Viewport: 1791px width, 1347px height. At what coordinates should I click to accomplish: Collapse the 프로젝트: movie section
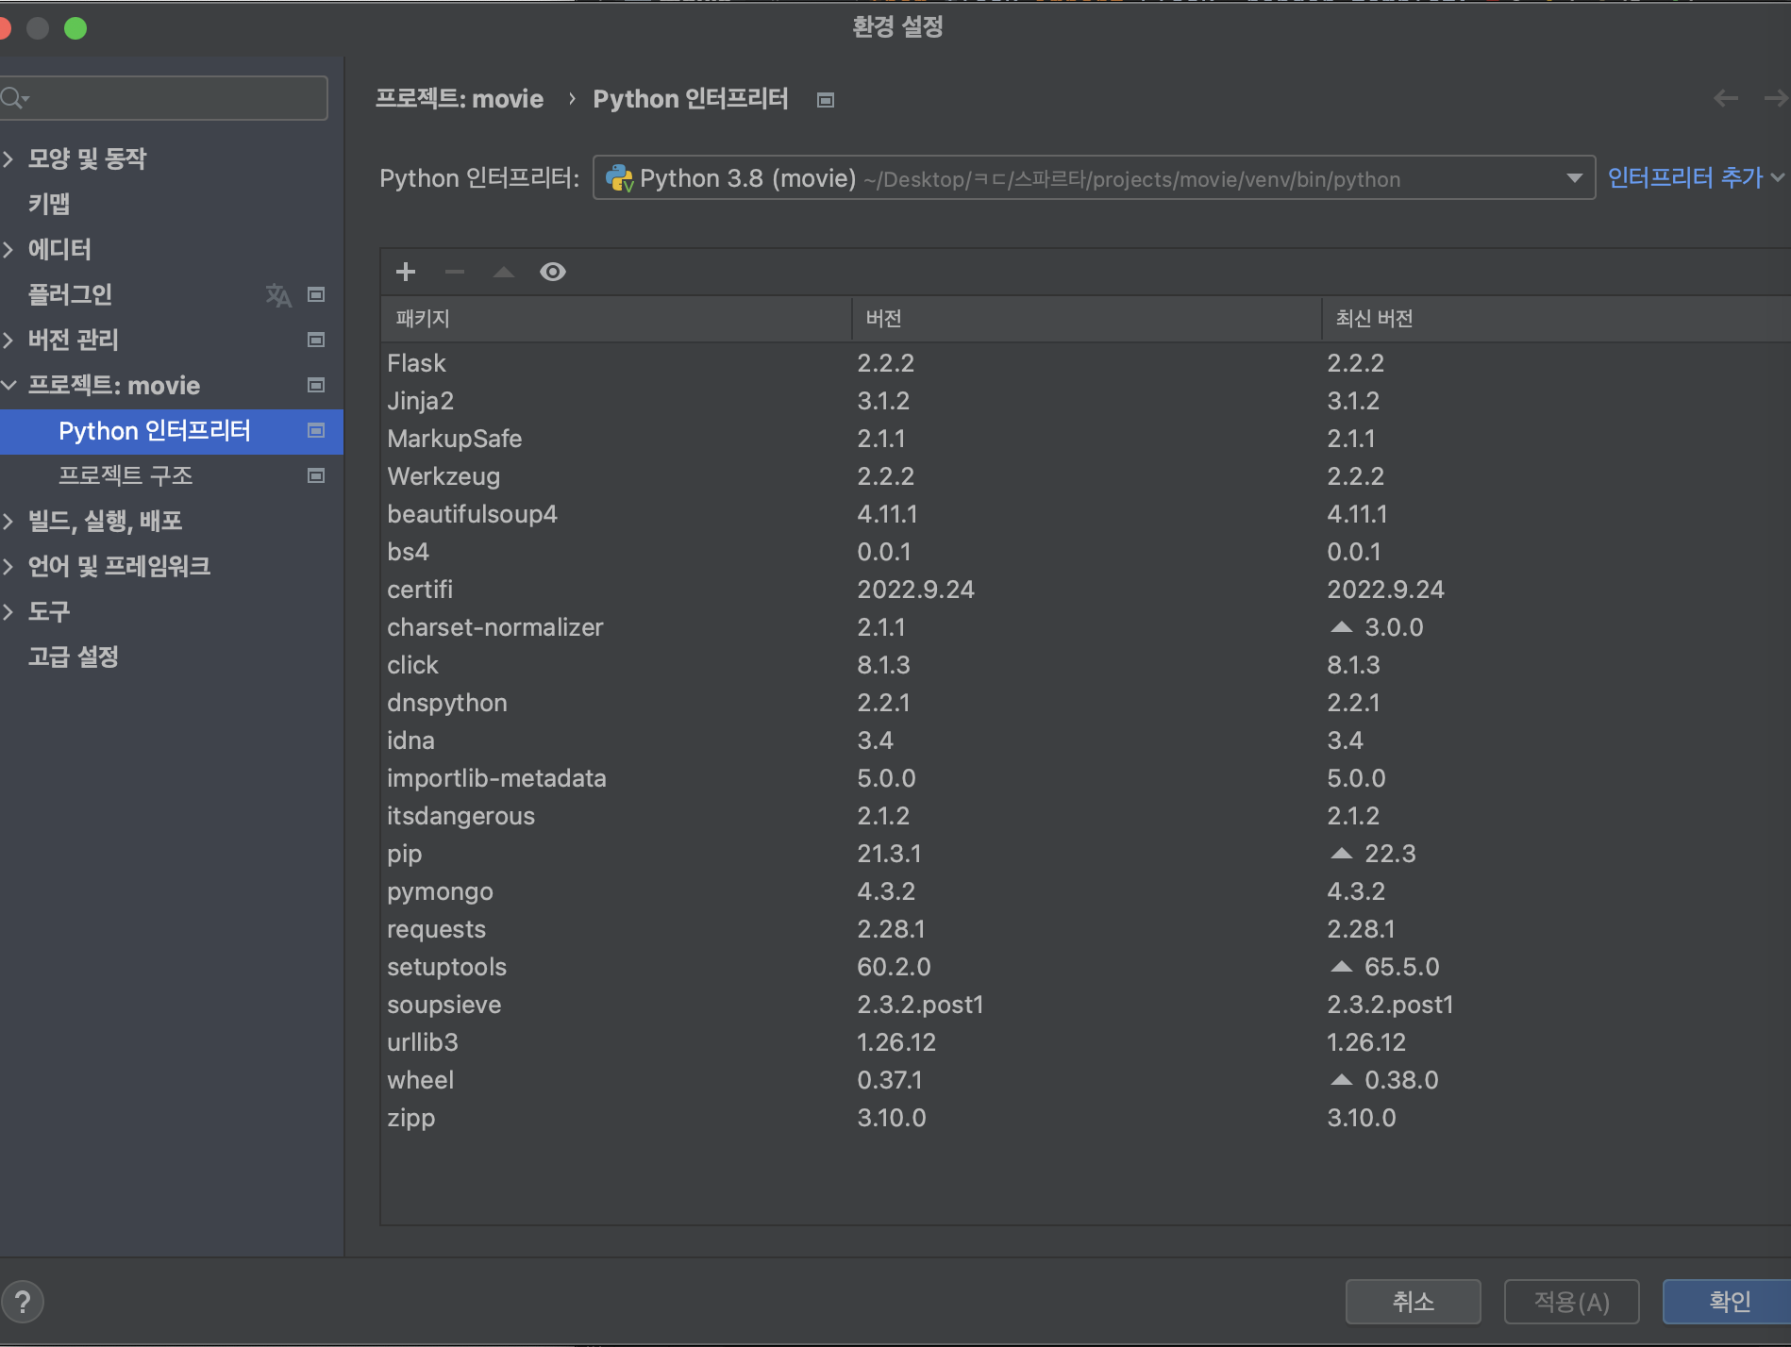click(8, 385)
